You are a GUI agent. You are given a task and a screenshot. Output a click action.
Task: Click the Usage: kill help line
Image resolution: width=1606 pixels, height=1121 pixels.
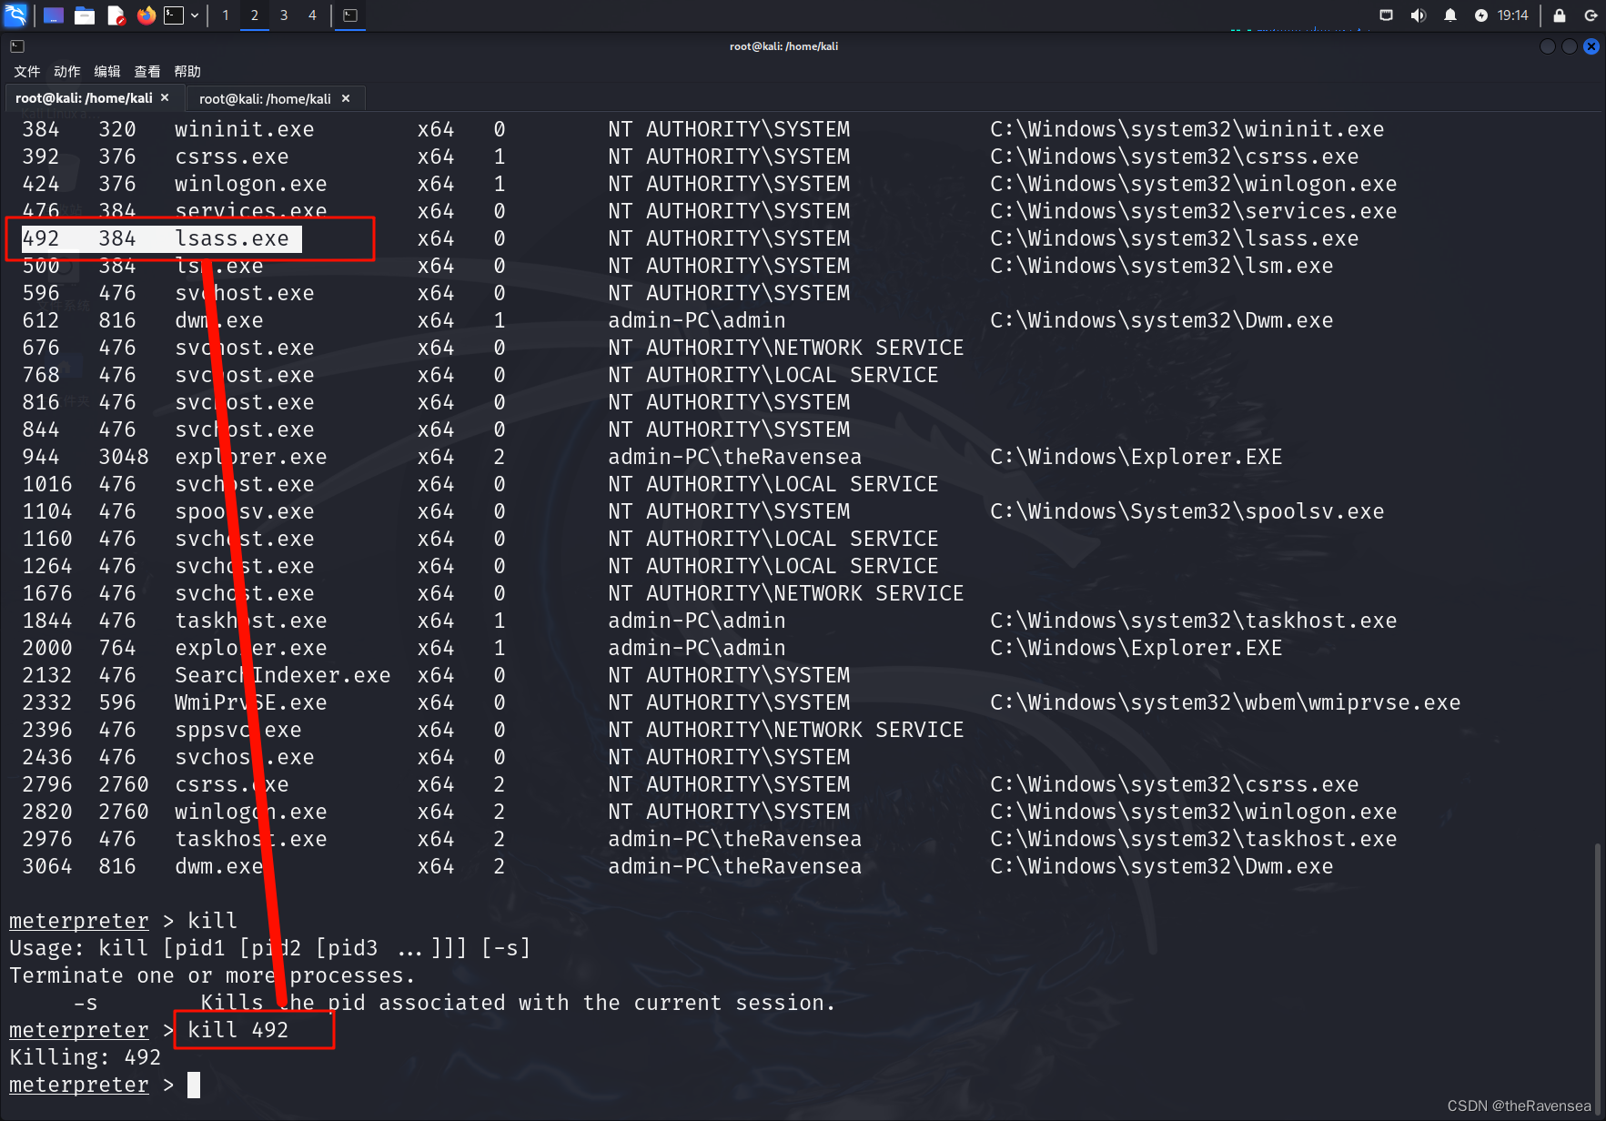tap(270, 948)
